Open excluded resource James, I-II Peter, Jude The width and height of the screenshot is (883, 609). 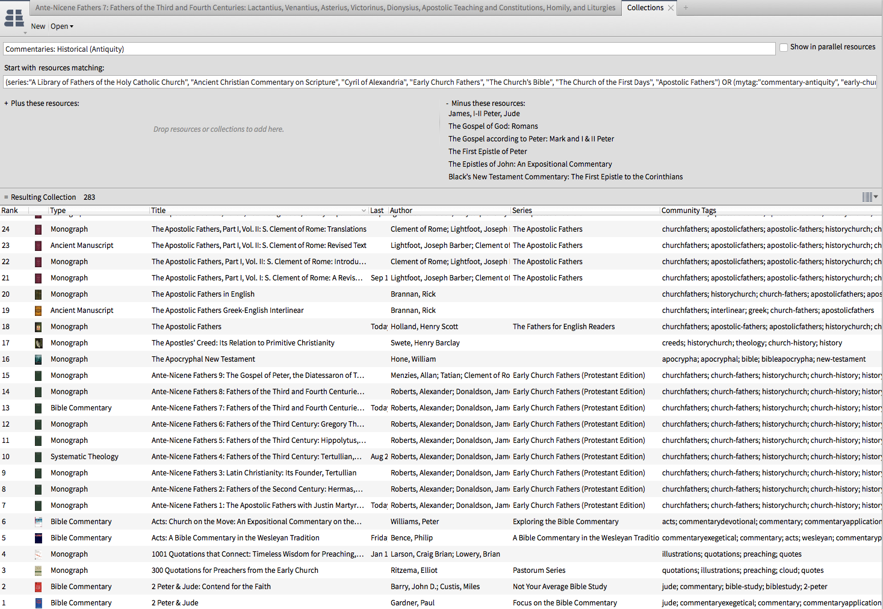pyautogui.click(x=484, y=114)
